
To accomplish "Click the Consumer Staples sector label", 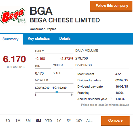I will pos(43,29).
